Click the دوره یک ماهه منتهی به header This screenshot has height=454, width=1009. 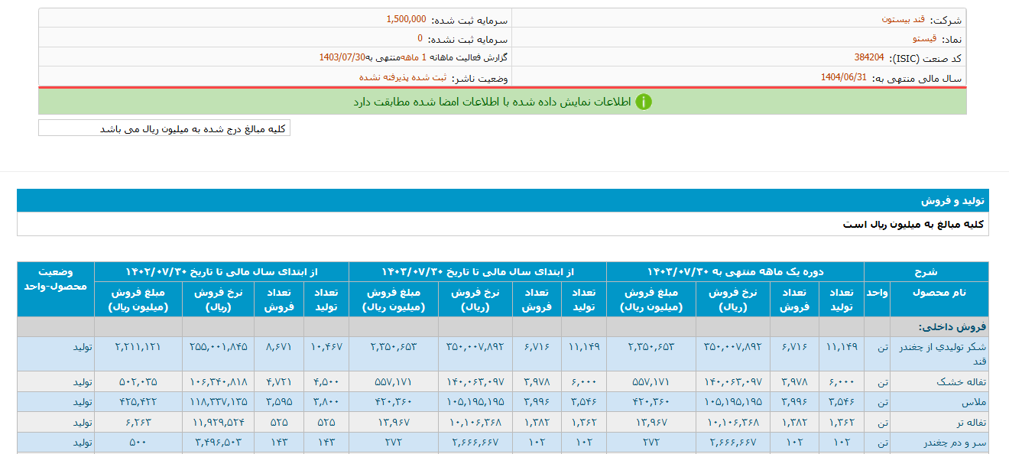pos(735,271)
